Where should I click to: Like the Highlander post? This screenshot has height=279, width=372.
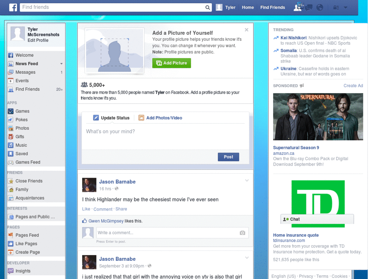(x=86, y=209)
